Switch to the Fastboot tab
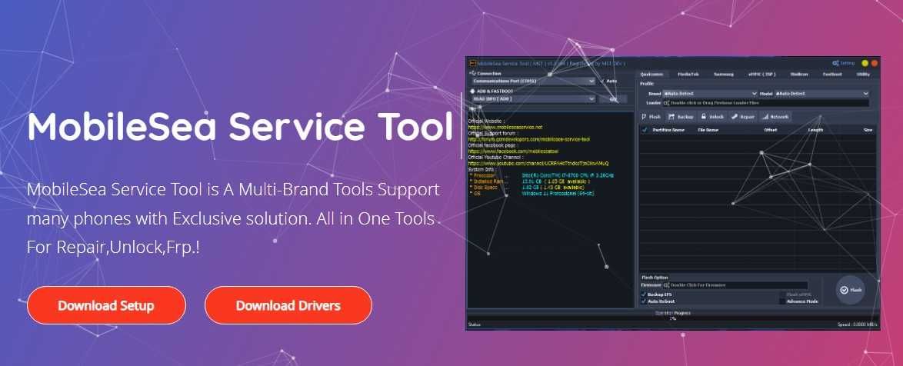 [x=832, y=74]
